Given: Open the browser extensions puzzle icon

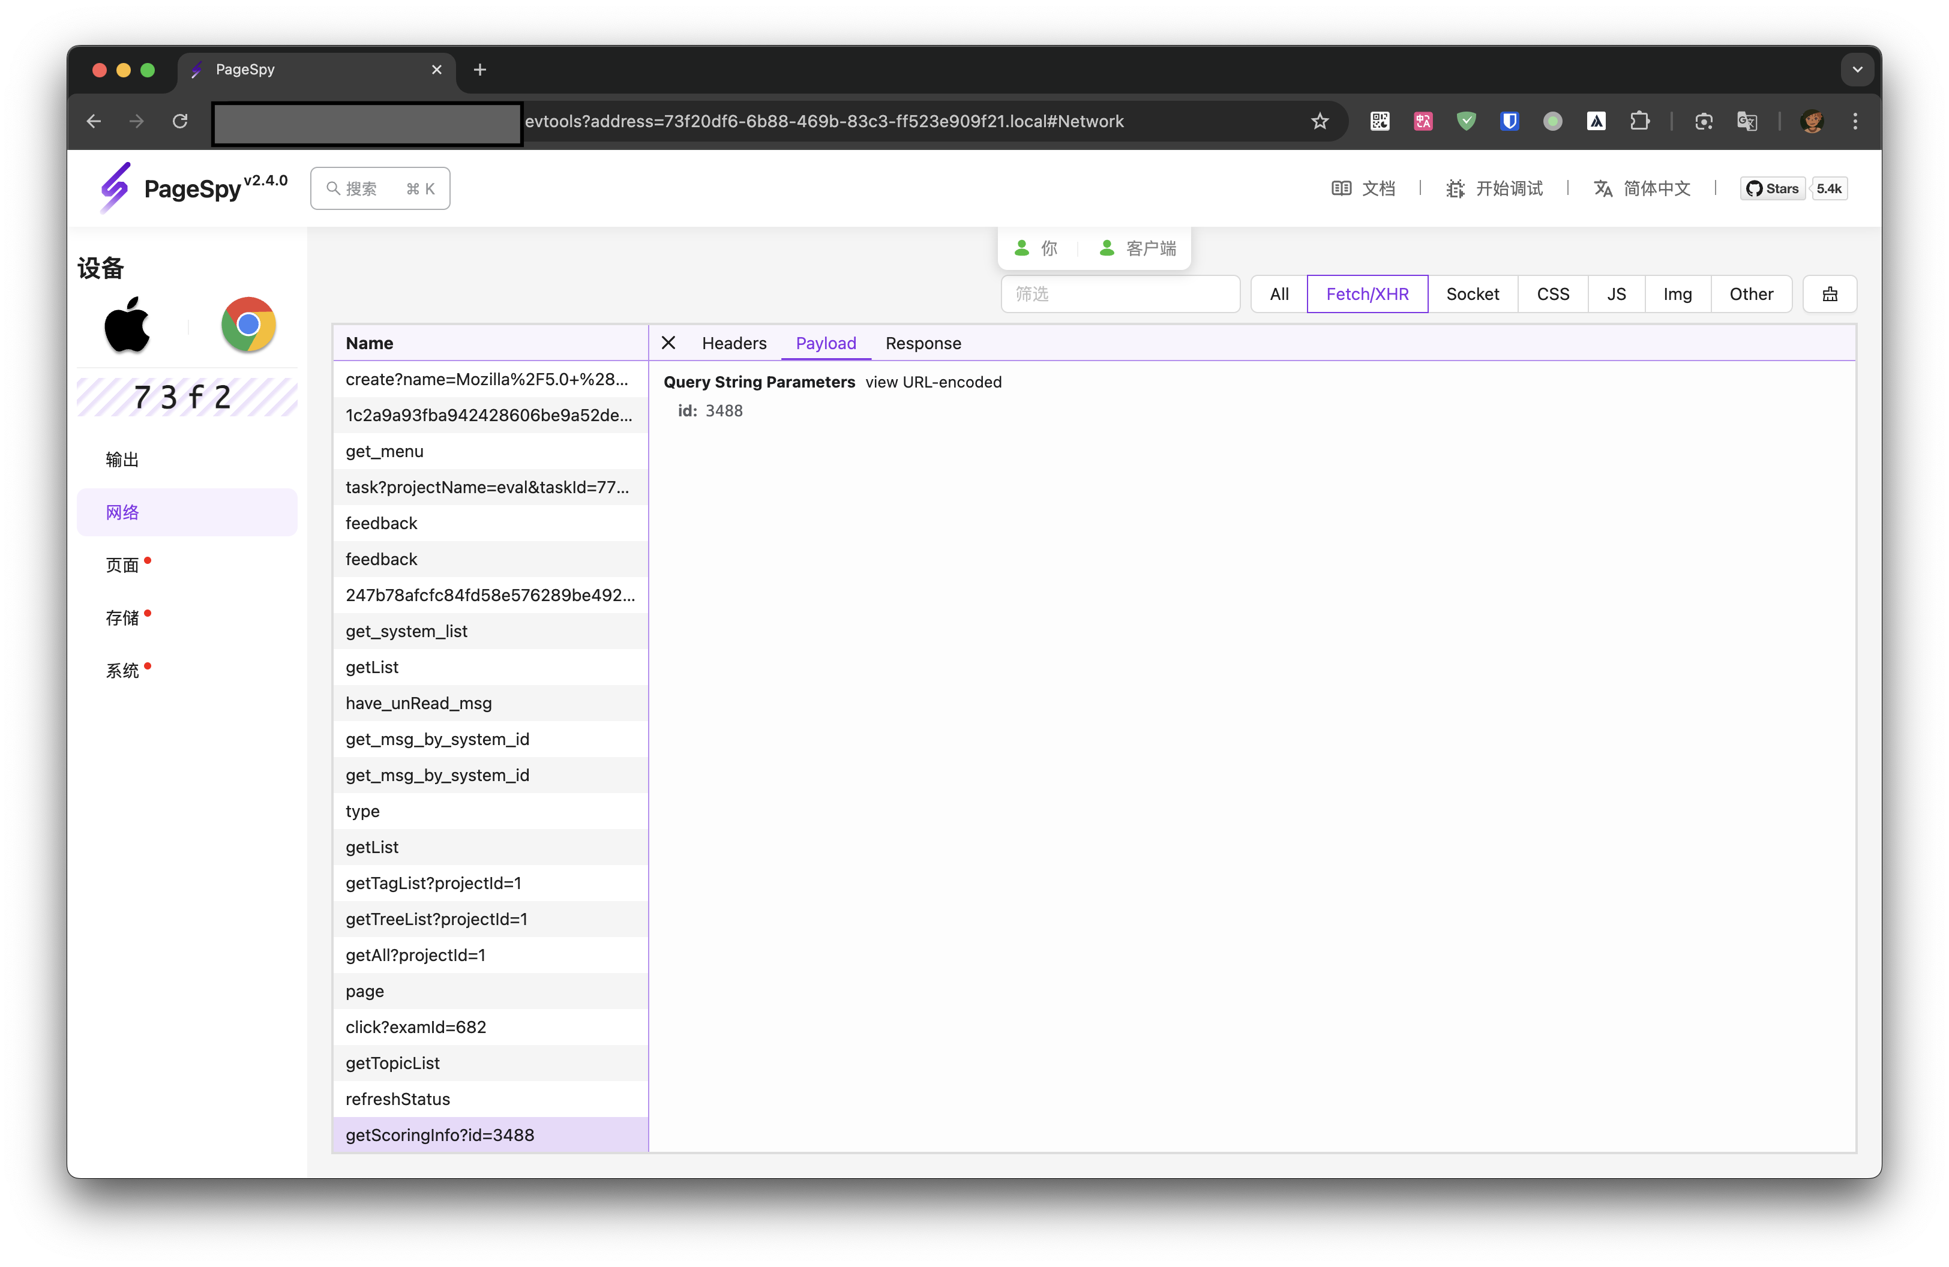Looking at the screenshot, I should click(x=1639, y=121).
